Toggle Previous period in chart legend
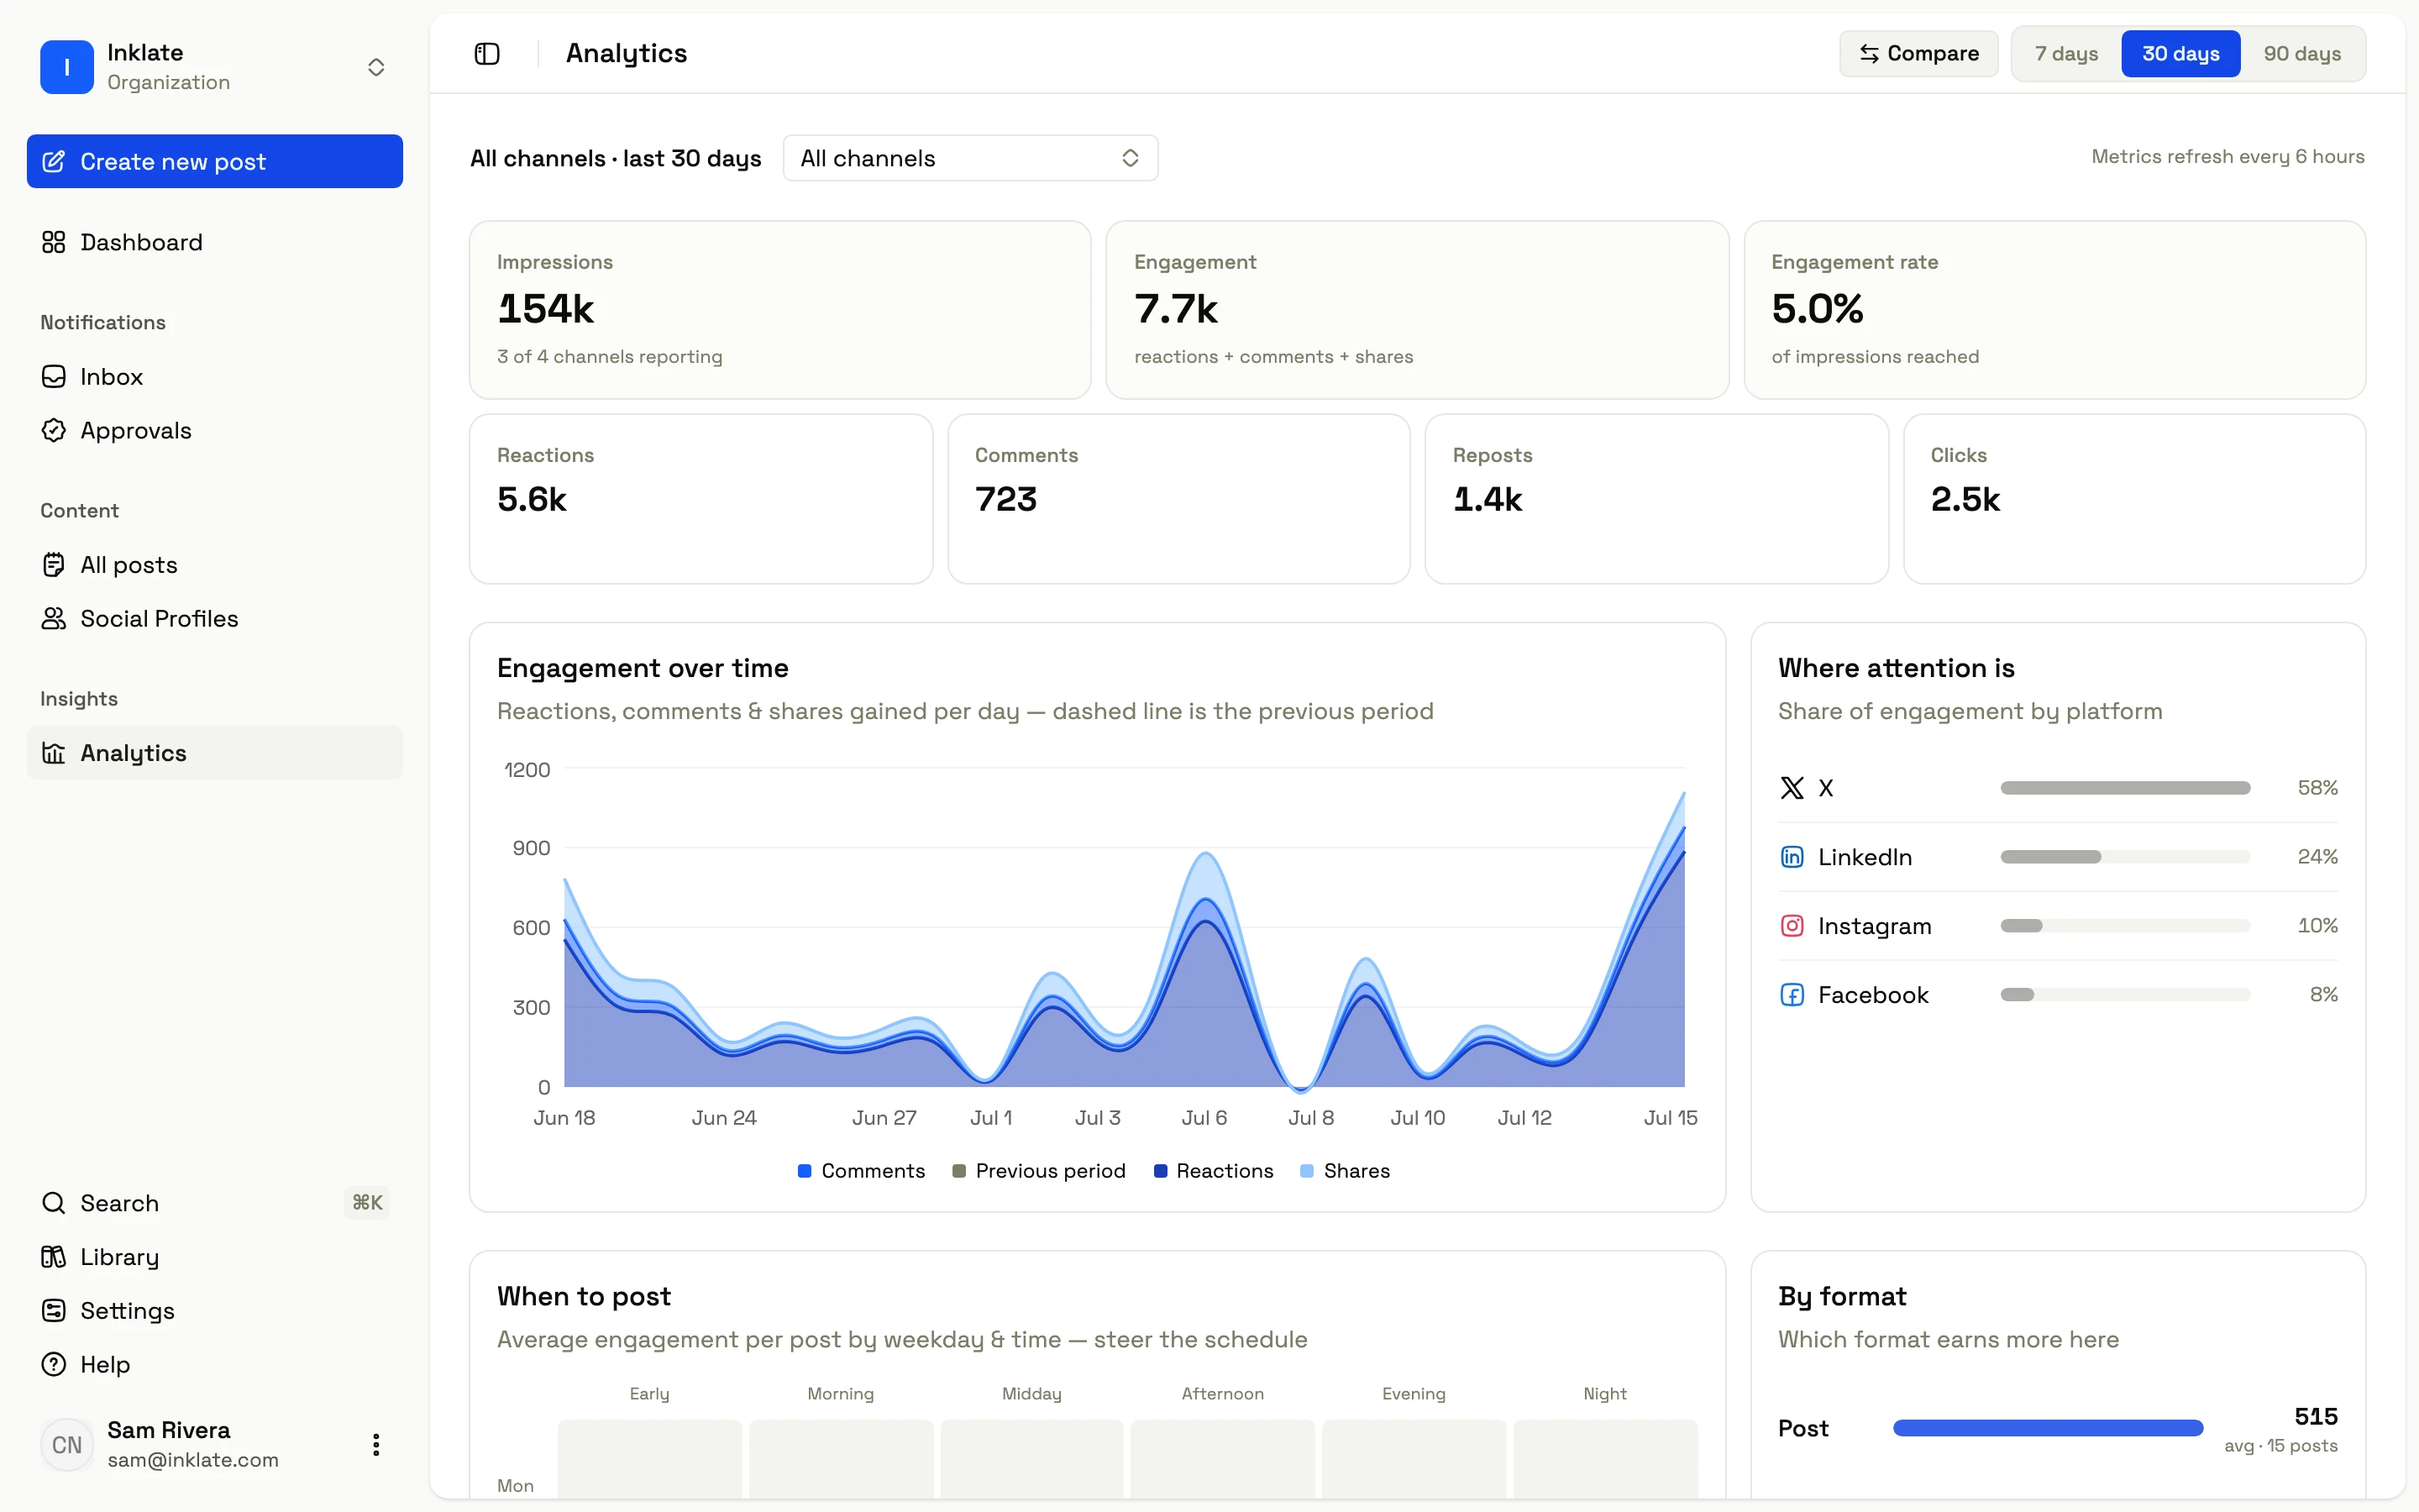2419x1512 pixels. coord(1040,1171)
